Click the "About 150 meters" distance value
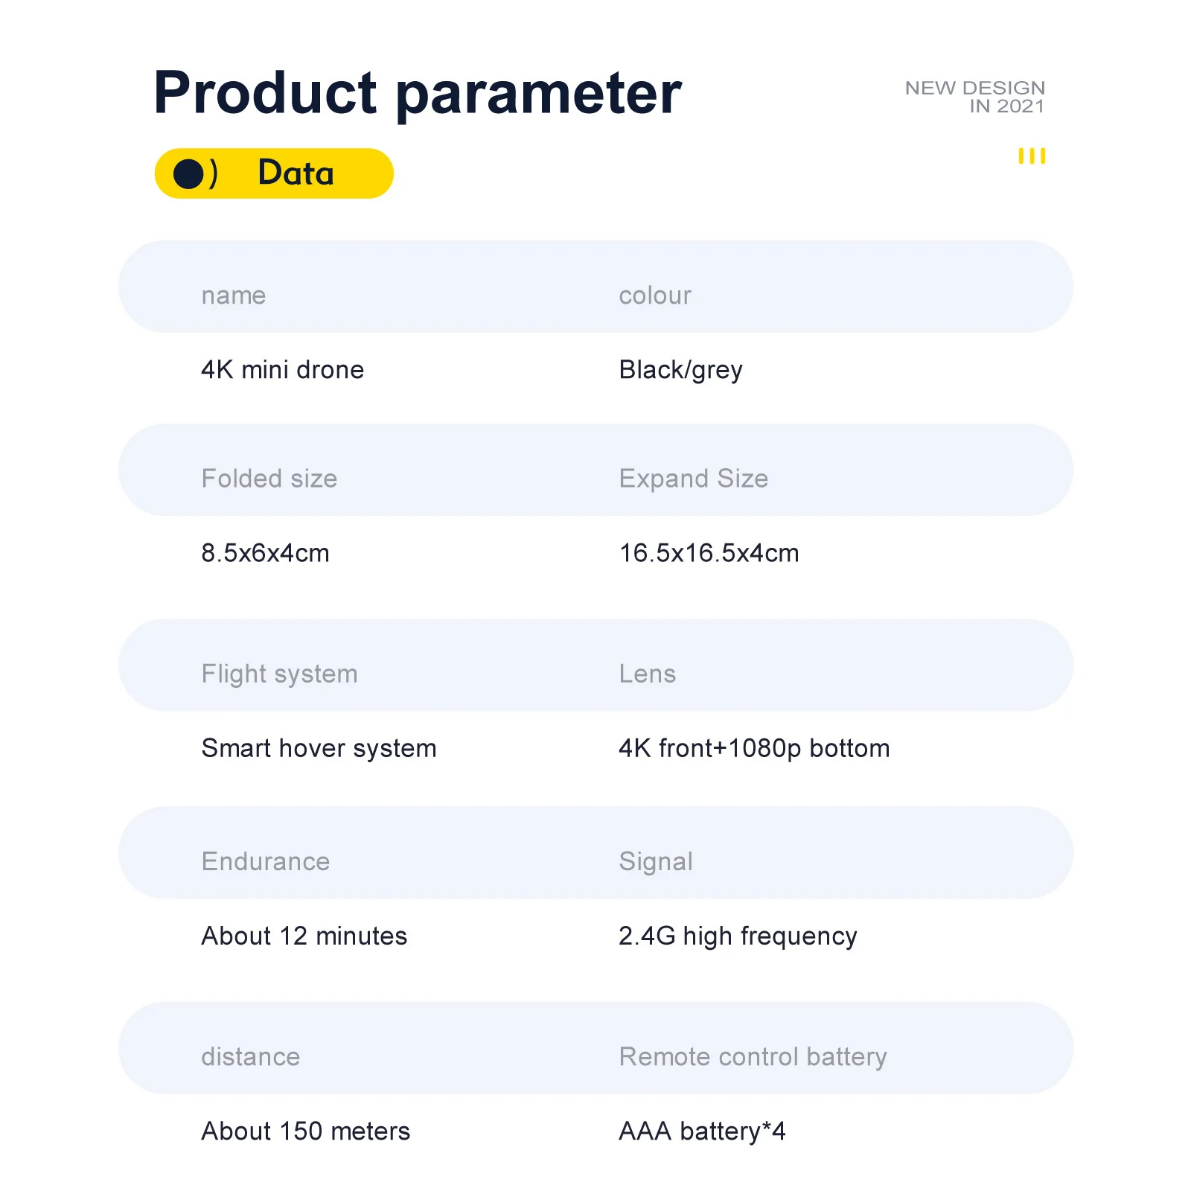The image size is (1191, 1191). 305,1131
